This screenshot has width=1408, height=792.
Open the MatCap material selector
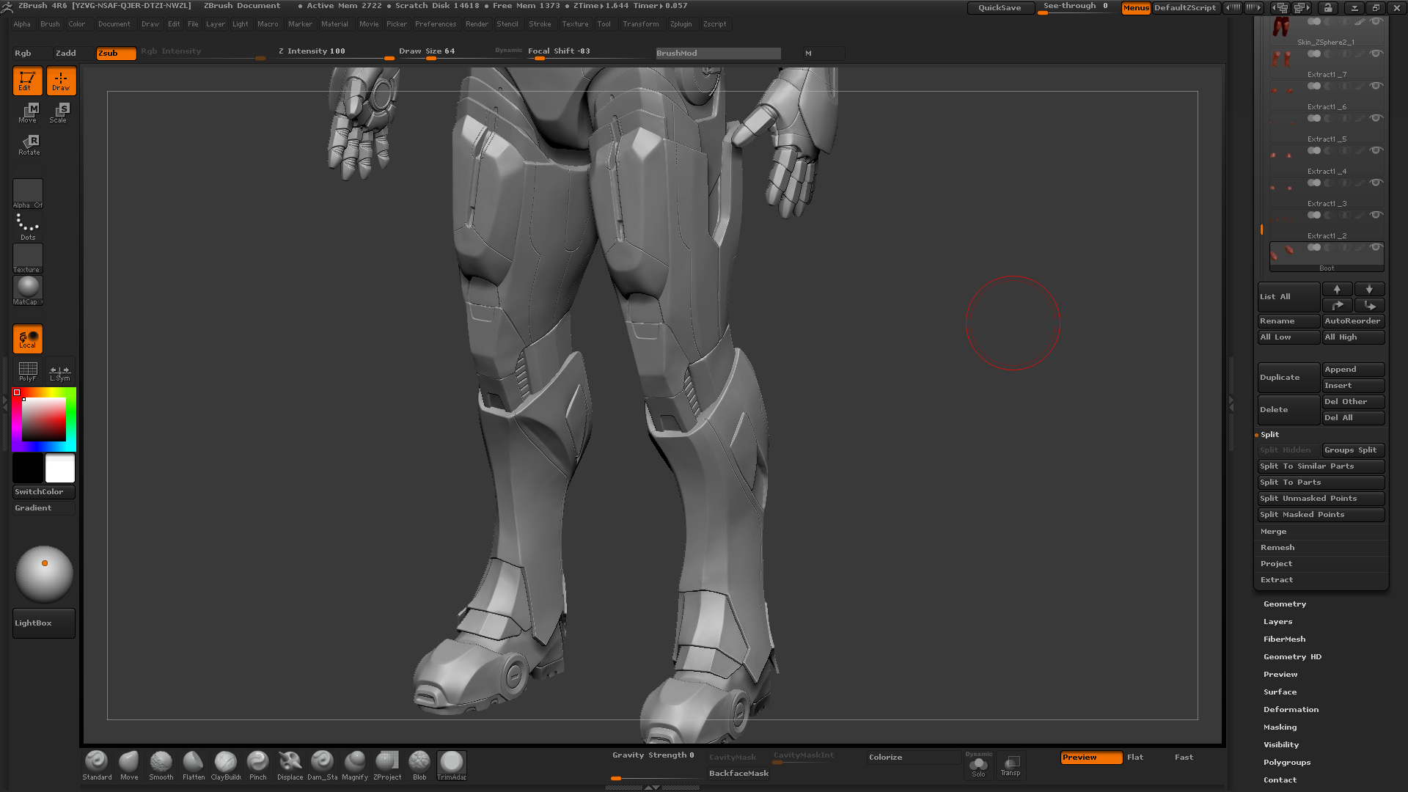pos(28,290)
